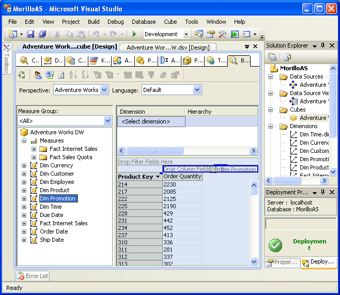Image resolution: width=340 pixels, height=295 pixels.
Task: Open the Debug menu
Action: [116, 22]
